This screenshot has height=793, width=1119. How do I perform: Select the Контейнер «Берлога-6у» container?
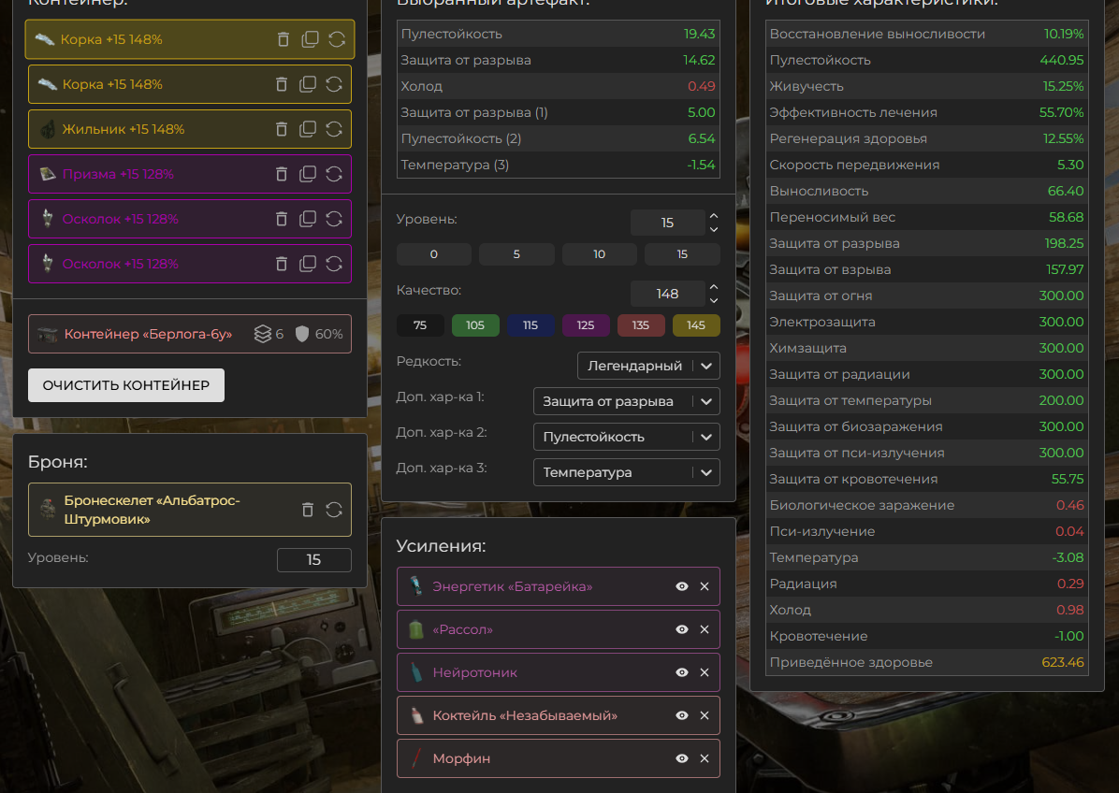pos(190,334)
